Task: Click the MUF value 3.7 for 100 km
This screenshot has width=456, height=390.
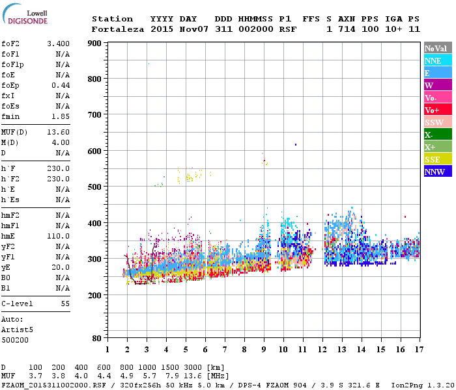Action: pyautogui.click(x=35, y=376)
